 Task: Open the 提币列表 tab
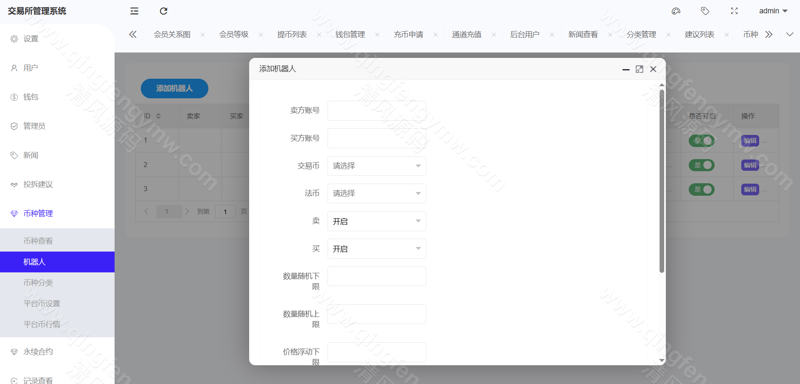(x=292, y=34)
